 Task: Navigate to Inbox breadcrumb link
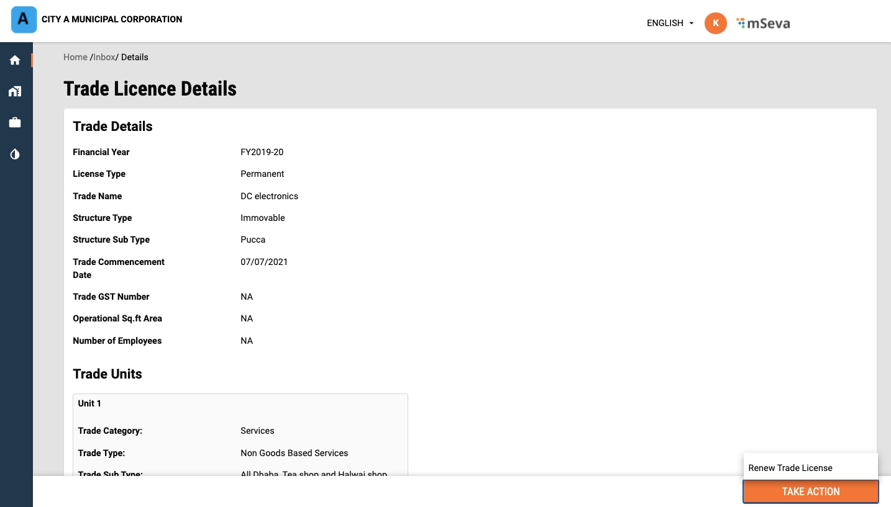point(104,57)
